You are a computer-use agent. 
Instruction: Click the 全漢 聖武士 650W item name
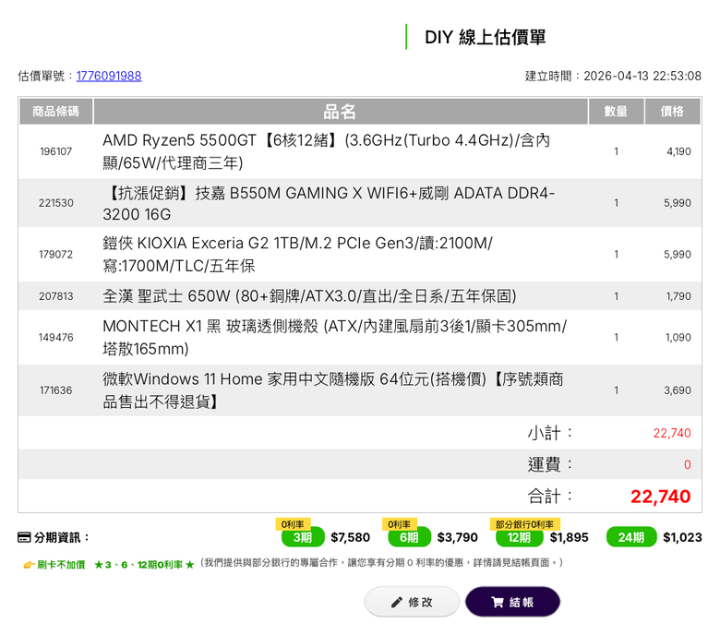pyautogui.click(x=309, y=296)
